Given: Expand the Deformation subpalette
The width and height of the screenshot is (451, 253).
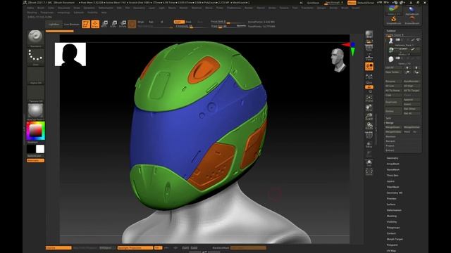Looking at the screenshot, I should pos(394,210).
